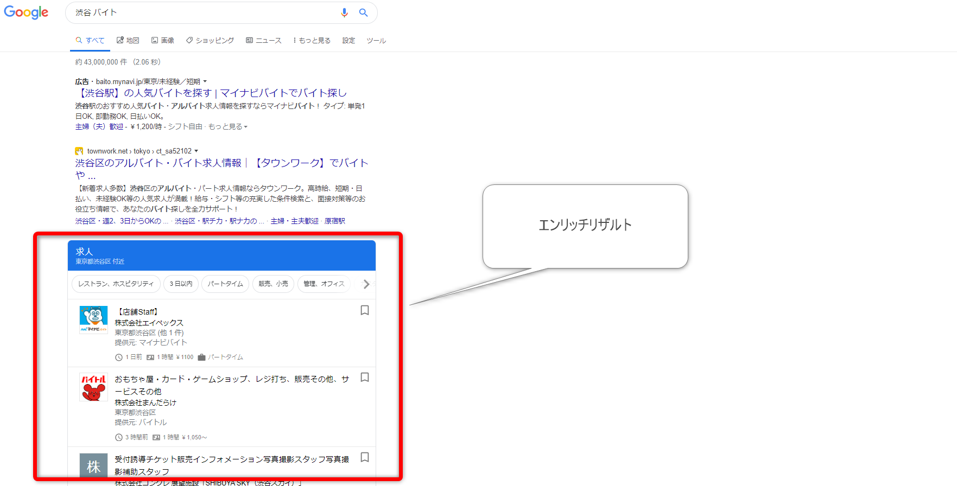The width and height of the screenshot is (957, 486).
Task: Click the 渋谷区・駅チカ・駅ナカの sitelink
Action: pos(219,221)
